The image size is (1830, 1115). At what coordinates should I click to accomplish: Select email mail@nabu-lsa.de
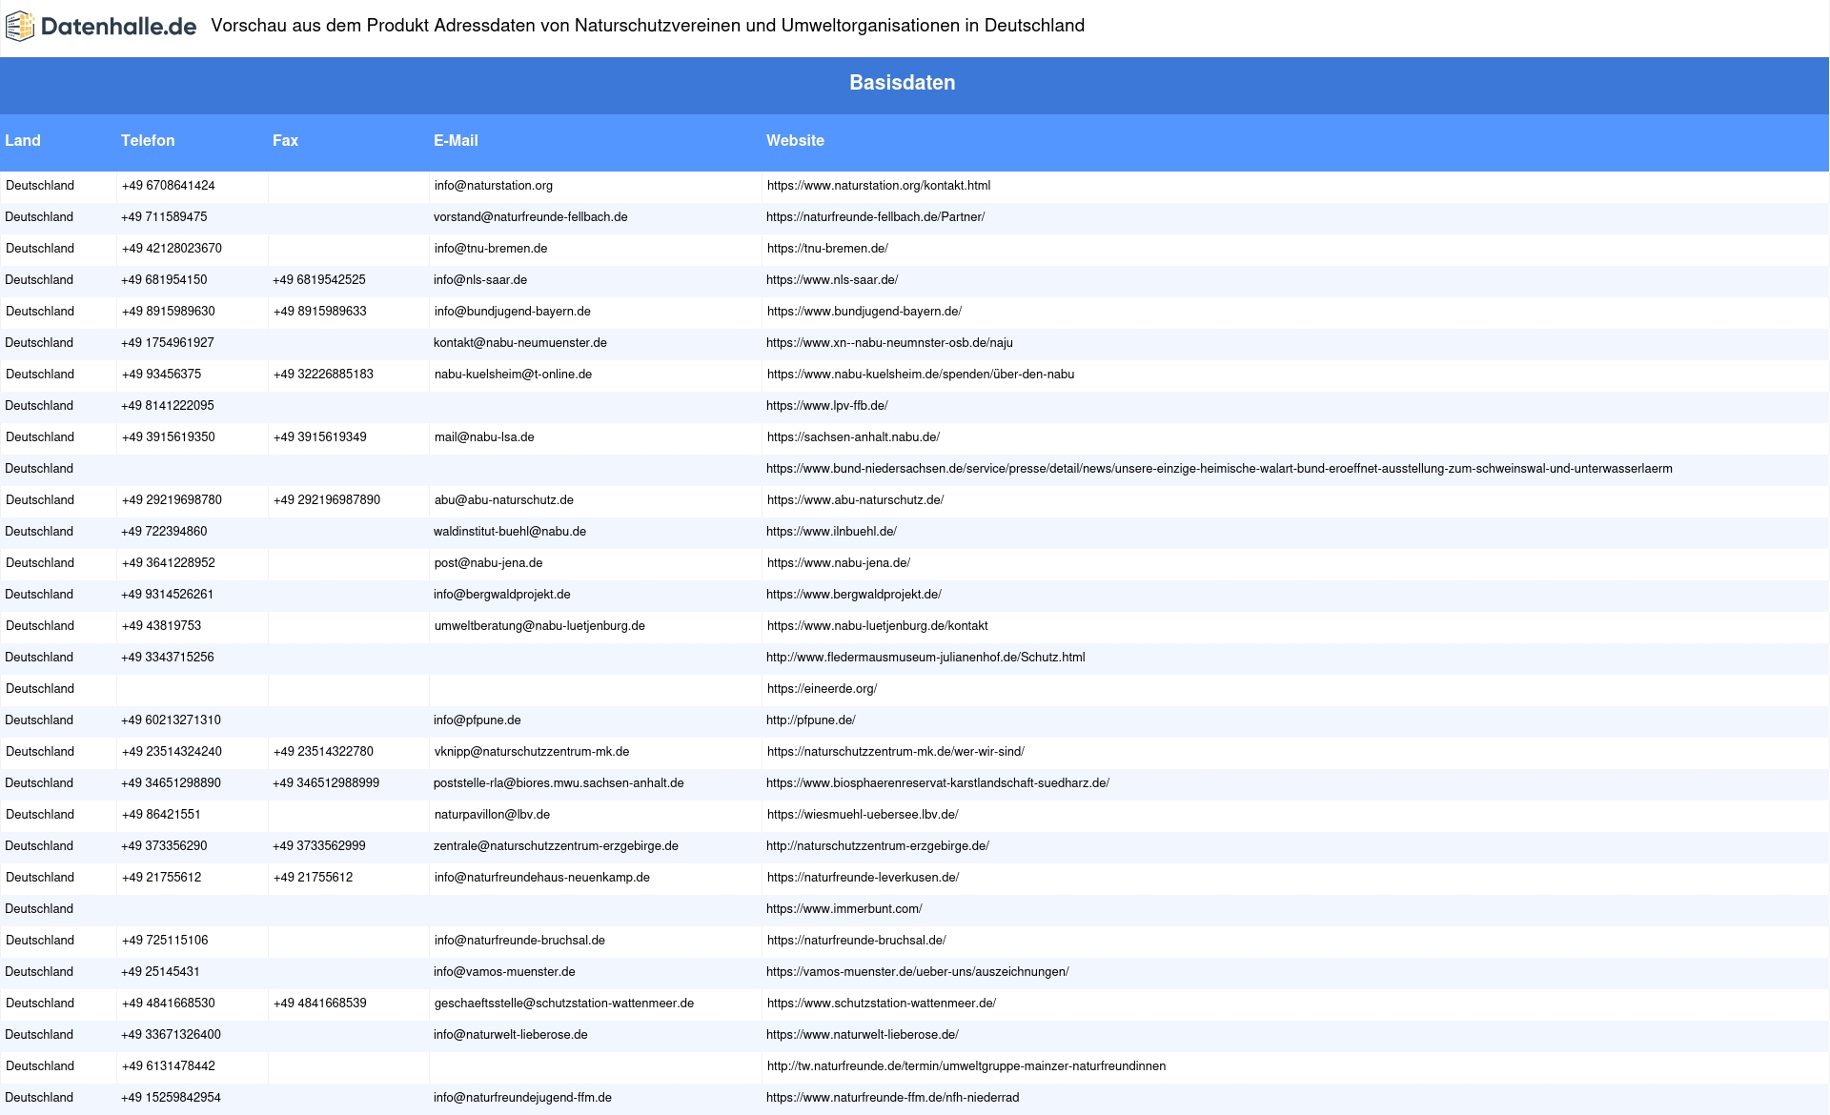(484, 437)
